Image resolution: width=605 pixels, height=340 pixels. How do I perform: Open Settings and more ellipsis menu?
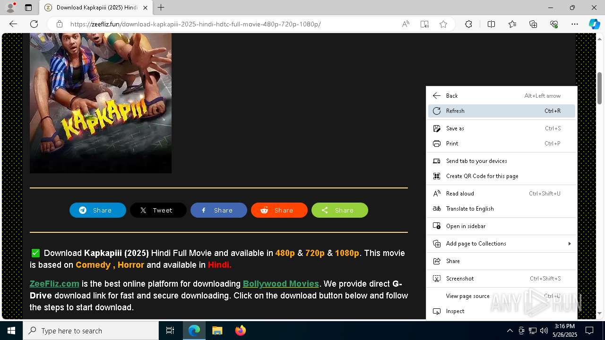tap(575, 24)
